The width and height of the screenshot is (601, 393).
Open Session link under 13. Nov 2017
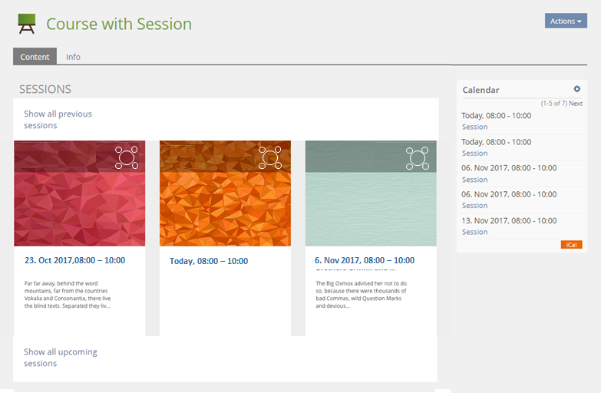(x=474, y=232)
